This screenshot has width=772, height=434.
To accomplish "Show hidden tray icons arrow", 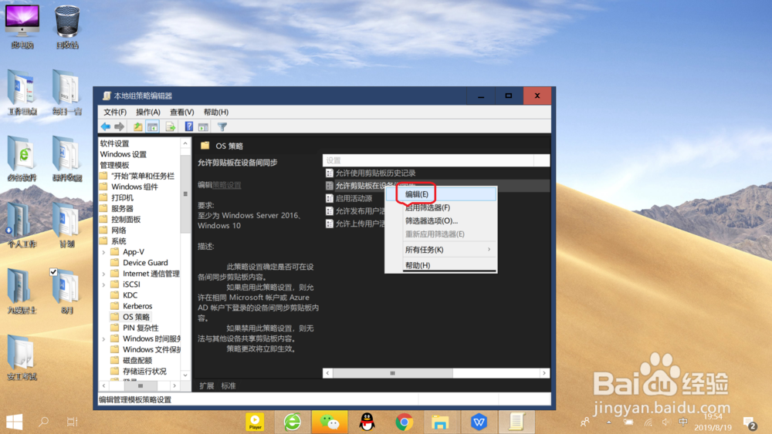I will pyautogui.click(x=609, y=422).
